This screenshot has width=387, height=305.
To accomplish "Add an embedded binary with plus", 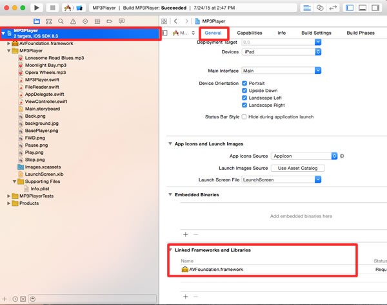I will coord(185,234).
